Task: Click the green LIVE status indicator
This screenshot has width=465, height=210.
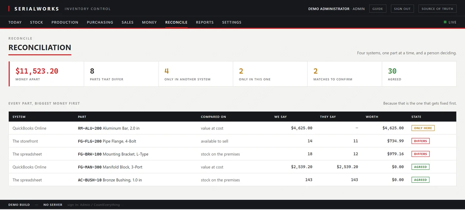Action: [450, 22]
